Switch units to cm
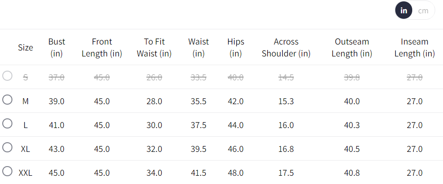The height and width of the screenshot is (184, 443). [423, 11]
